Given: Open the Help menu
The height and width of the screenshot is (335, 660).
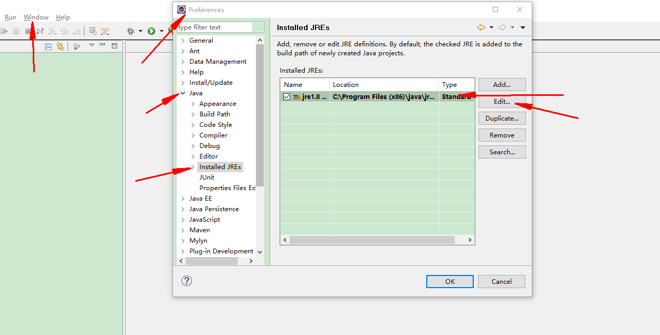Looking at the screenshot, I should coord(63,16).
